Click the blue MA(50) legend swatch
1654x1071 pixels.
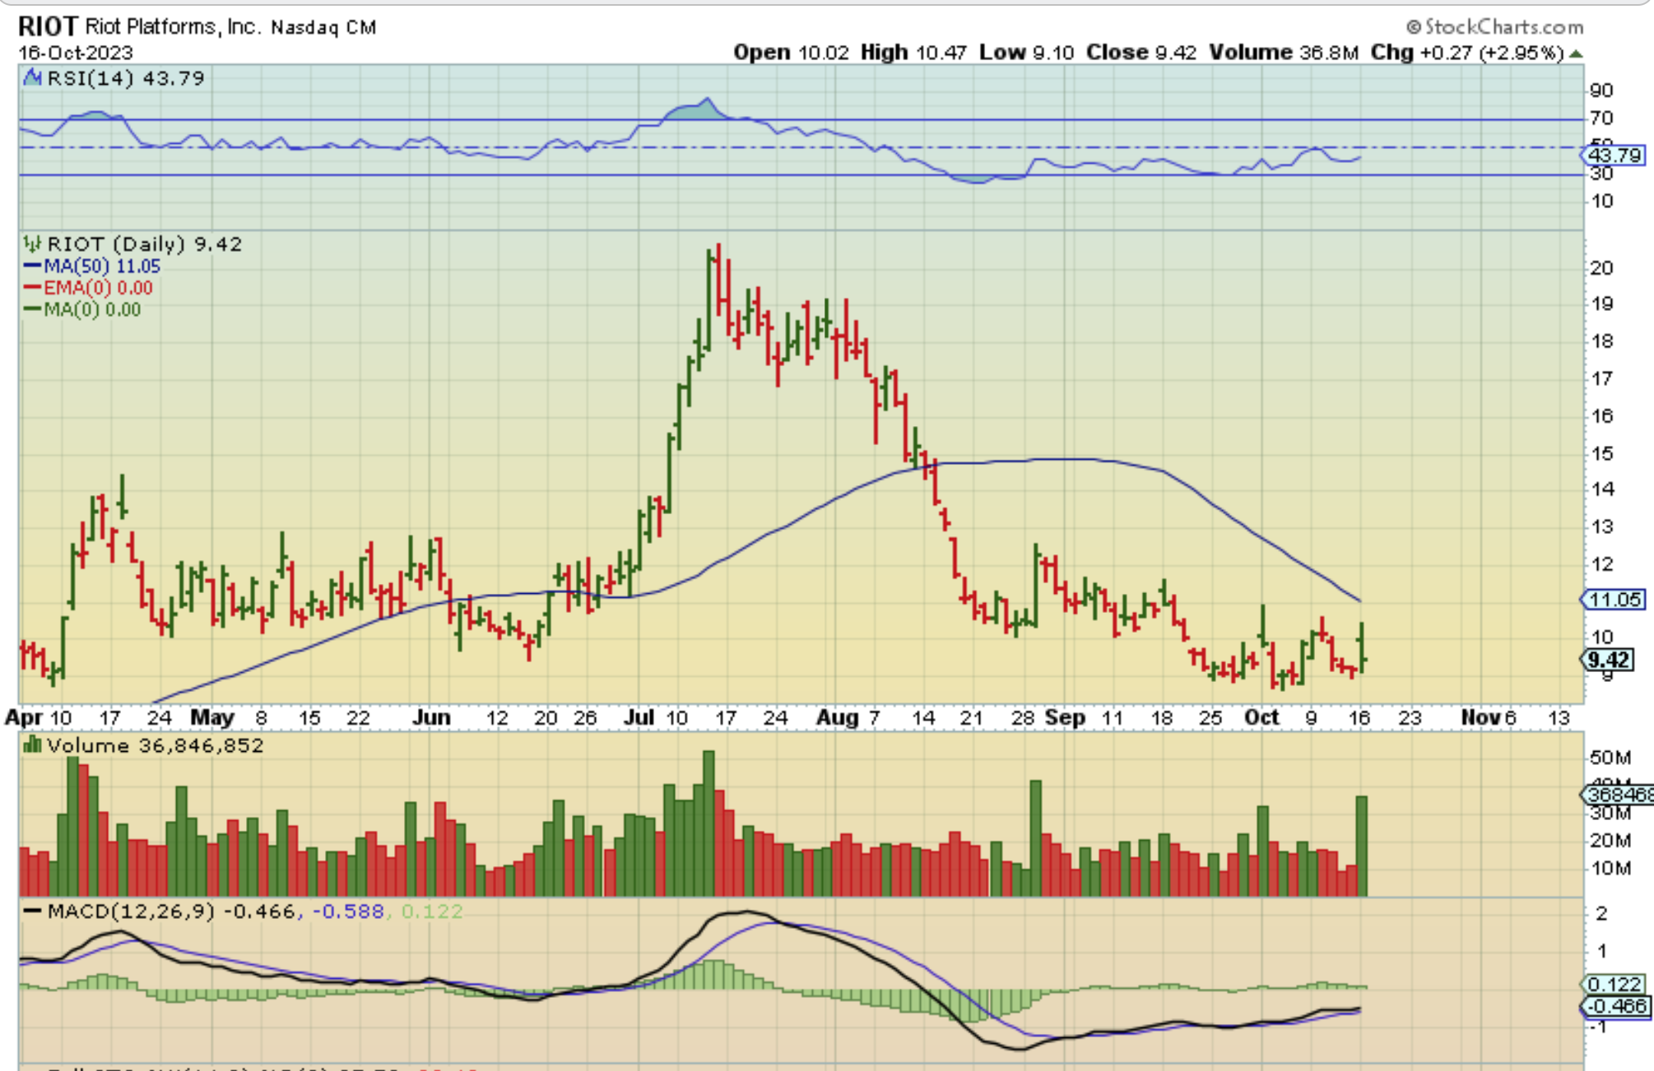pos(32,266)
